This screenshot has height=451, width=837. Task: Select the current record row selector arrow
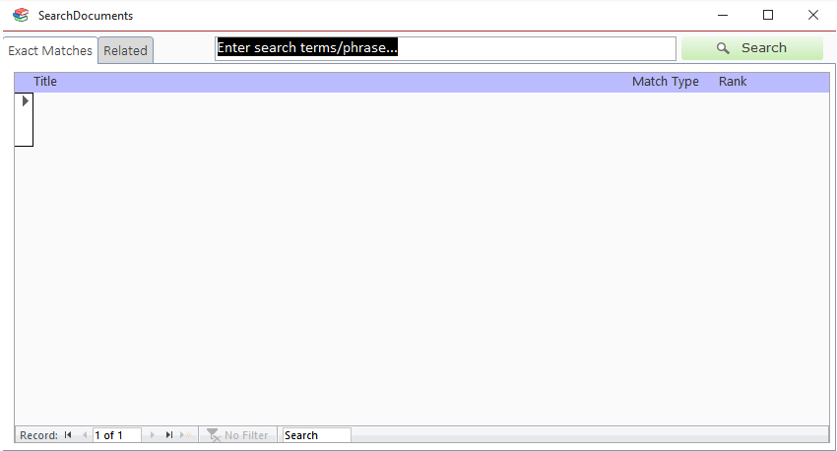point(24,100)
